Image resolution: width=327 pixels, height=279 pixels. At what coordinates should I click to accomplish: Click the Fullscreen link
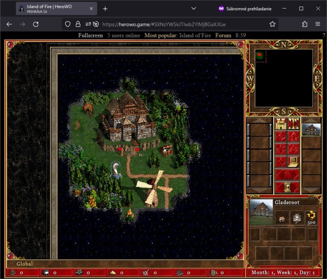(x=91, y=35)
